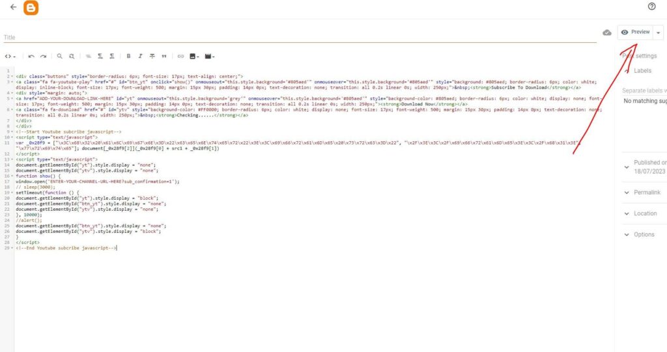Fold the script block at line 10
667x352 pixels.
tap(12, 137)
